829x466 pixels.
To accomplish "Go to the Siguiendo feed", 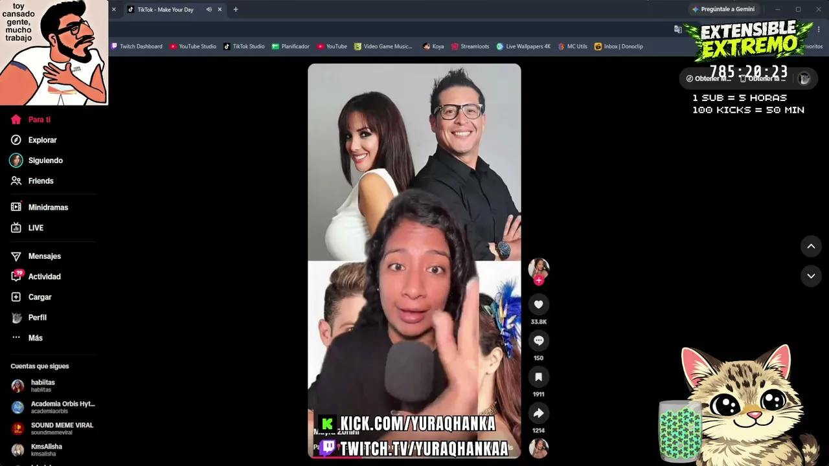I will (x=36, y=161).
